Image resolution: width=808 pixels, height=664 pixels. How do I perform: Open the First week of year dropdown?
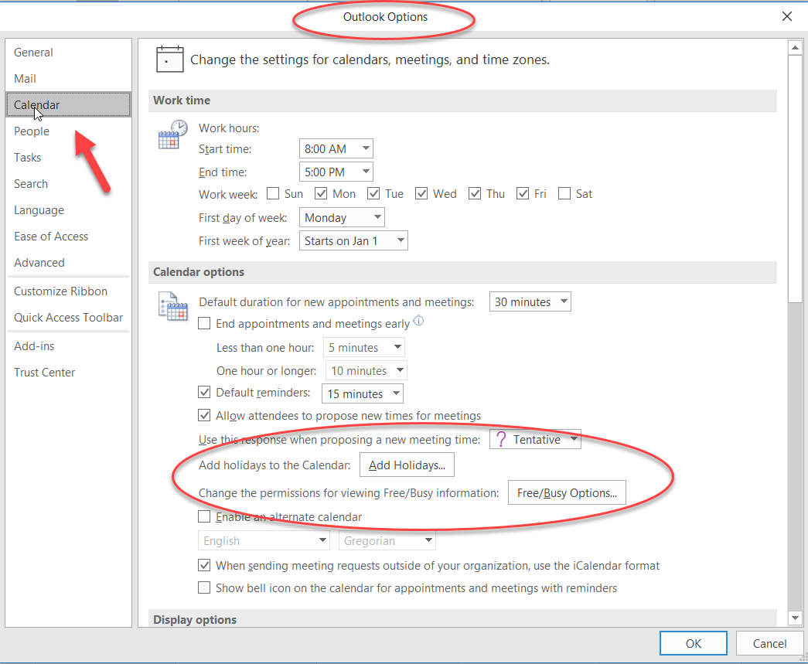tap(353, 240)
